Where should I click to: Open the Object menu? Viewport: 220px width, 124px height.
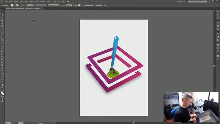(15, 1)
